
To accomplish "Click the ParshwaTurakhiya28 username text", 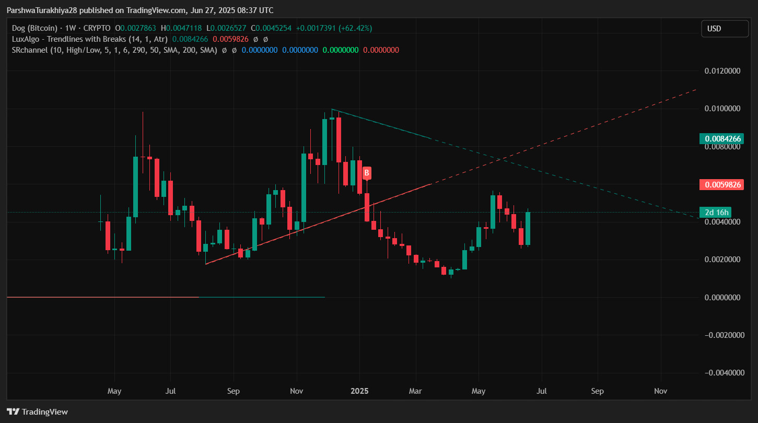I will point(41,10).
